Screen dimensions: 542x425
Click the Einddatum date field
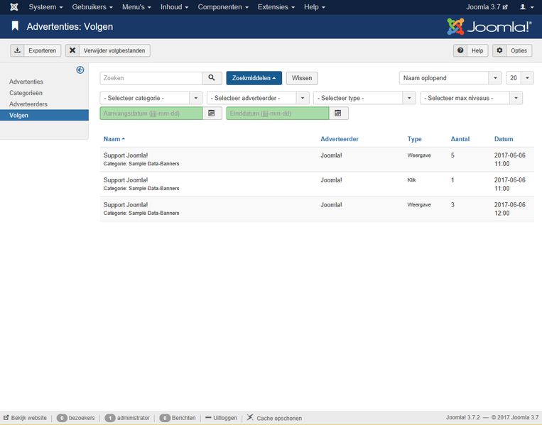[278, 114]
